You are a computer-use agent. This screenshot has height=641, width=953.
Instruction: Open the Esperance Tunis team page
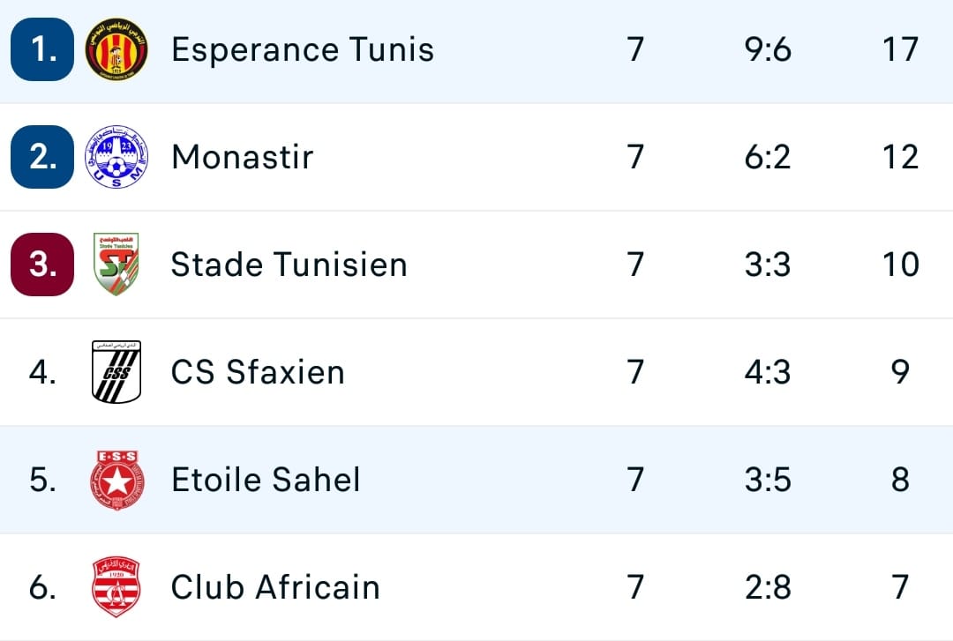[x=303, y=49]
